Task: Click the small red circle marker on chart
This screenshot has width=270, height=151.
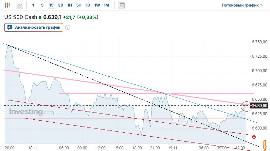Action: pyautogui.click(x=254, y=137)
